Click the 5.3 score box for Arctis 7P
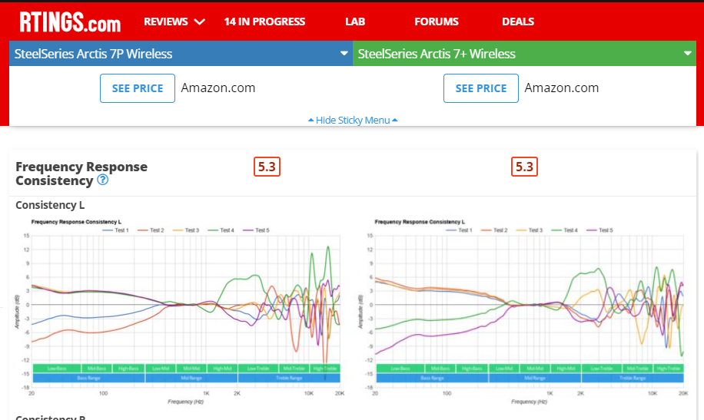The height and width of the screenshot is (420, 704). (x=267, y=167)
